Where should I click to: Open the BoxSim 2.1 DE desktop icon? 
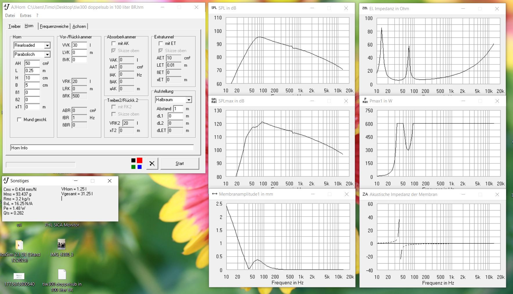coord(19,245)
